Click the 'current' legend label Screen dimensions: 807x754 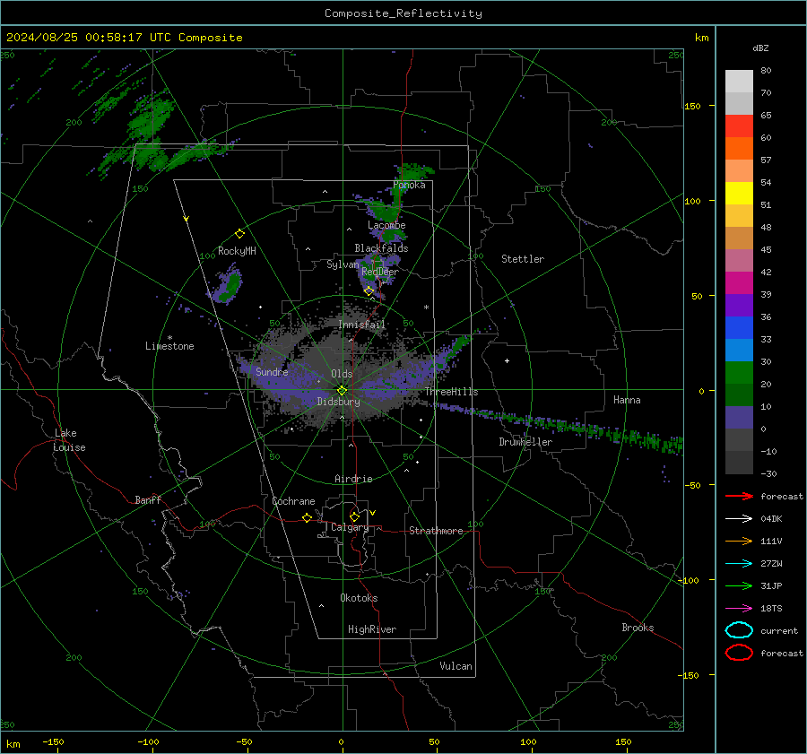coord(779,630)
